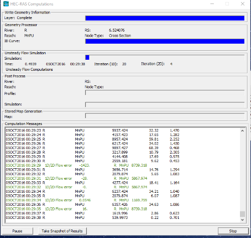Select message row 00:29:34 with 6237.424
This screenshot has height=238, width=251.
[x=92, y=191]
